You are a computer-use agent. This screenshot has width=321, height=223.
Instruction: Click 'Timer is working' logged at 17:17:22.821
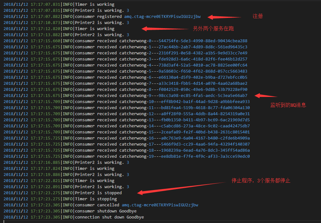click(x=95, y=181)
